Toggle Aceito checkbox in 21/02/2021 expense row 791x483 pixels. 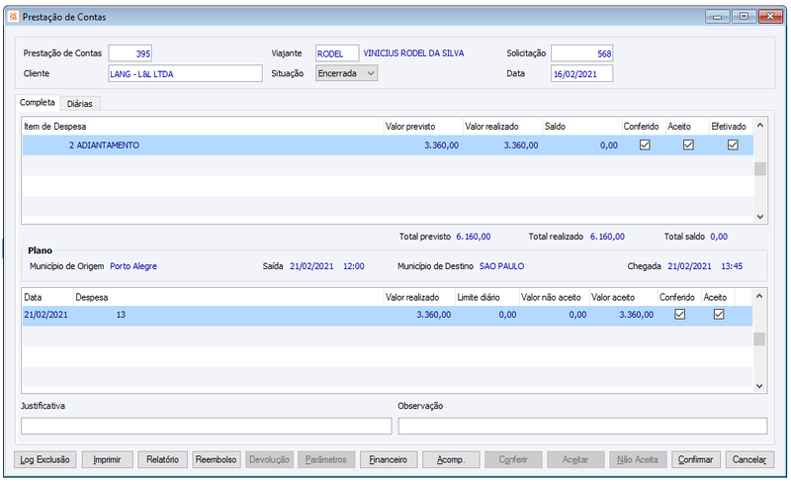click(719, 315)
